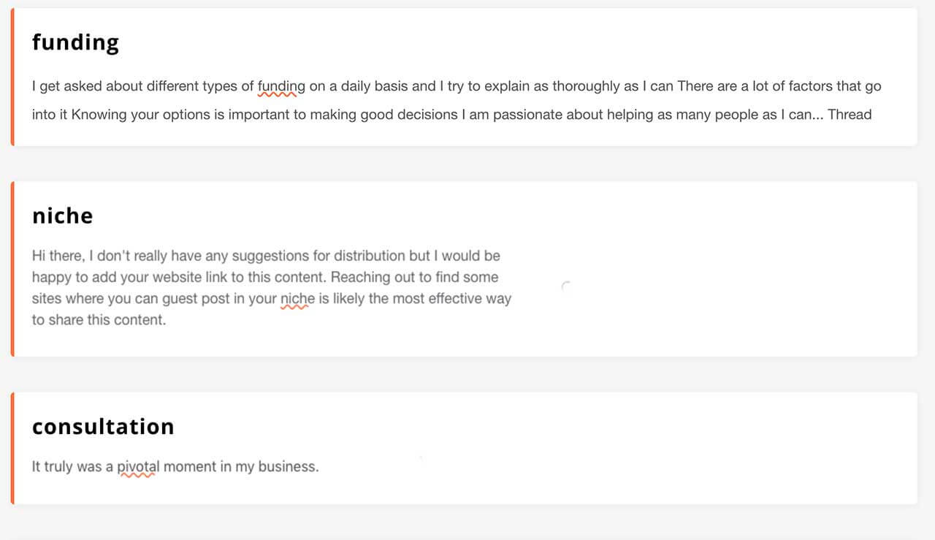Click the orange accent bar of the funding card
Image resolution: width=935 pixels, height=540 pixels.
[12, 77]
